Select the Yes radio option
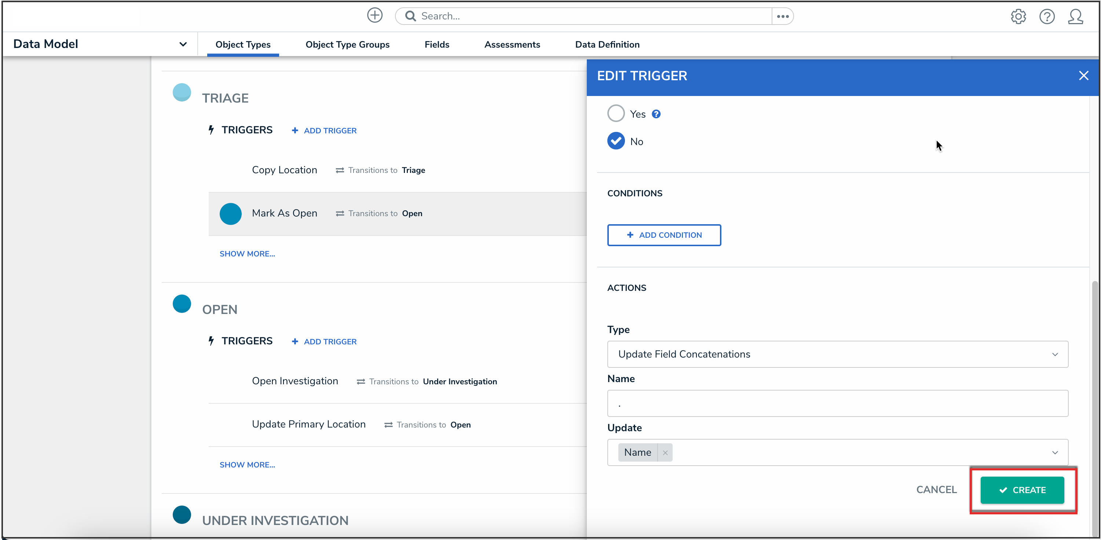The height and width of the screenshot is (540, 1101). [x=616, y=114]
